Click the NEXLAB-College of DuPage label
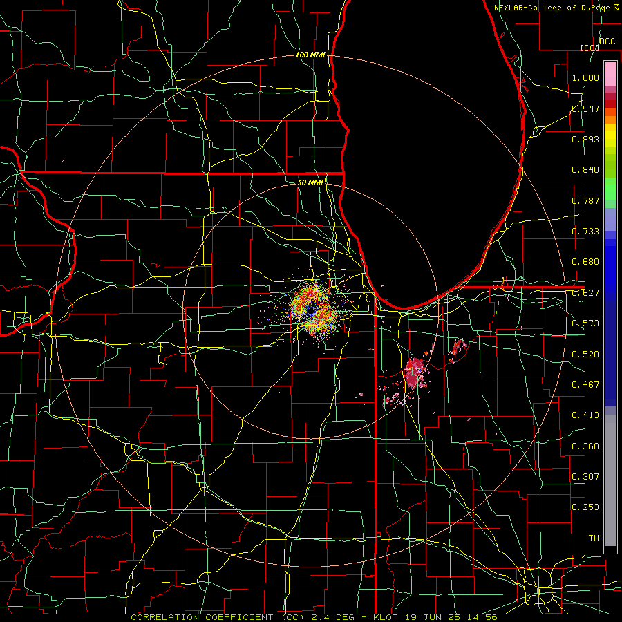The height and width of the screenshot is (622, 622). tap(556, 8)
